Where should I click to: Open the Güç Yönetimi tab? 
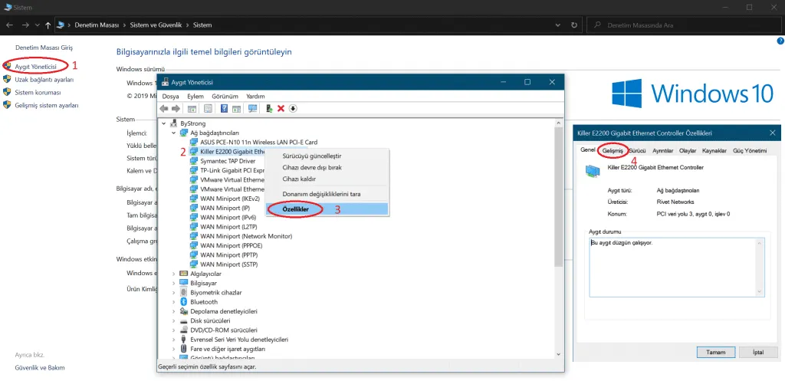[x=750, y=151]
